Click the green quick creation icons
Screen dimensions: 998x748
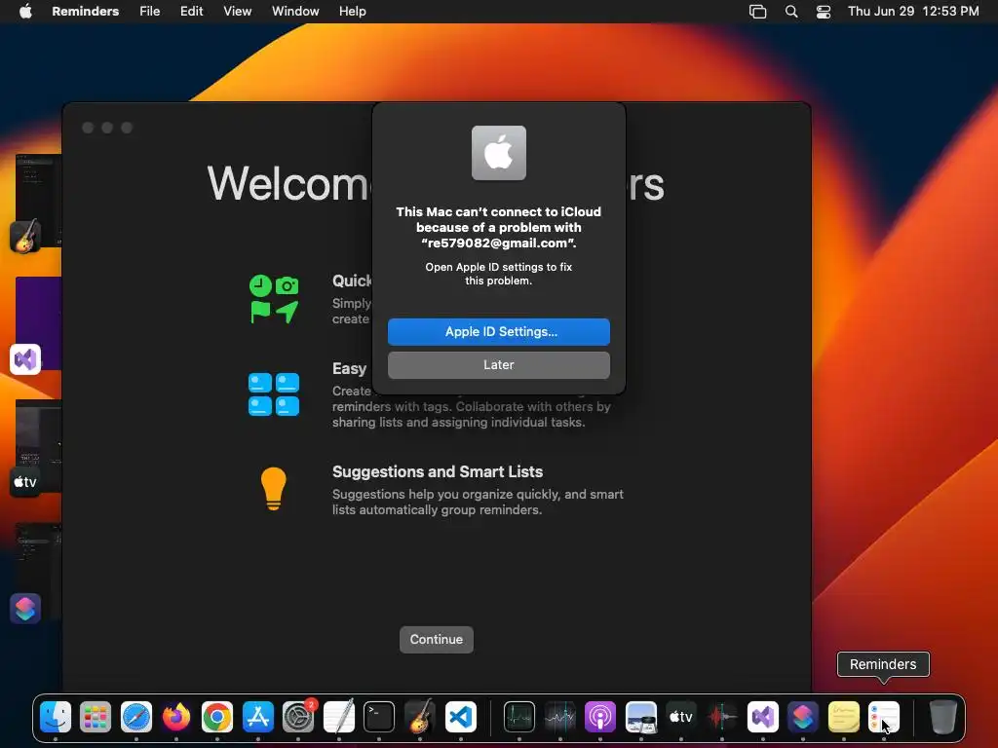274,299
